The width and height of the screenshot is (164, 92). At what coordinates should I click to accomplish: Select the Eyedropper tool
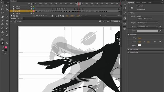(2, 36)
